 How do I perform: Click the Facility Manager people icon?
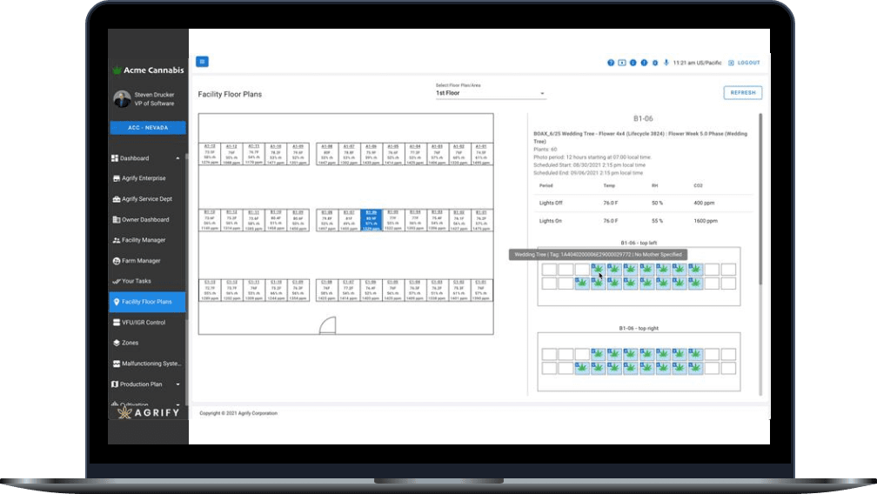117,240
